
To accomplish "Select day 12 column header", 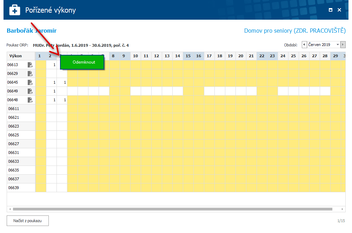I will click(x=157, y=56).
